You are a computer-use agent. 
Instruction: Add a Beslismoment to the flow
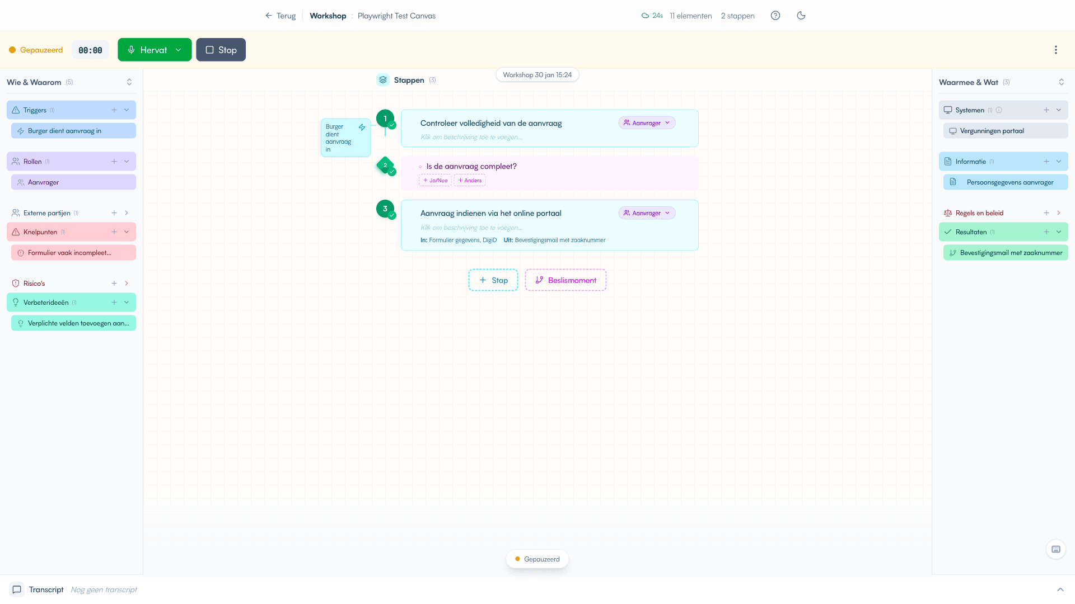[x=565, y=280]
